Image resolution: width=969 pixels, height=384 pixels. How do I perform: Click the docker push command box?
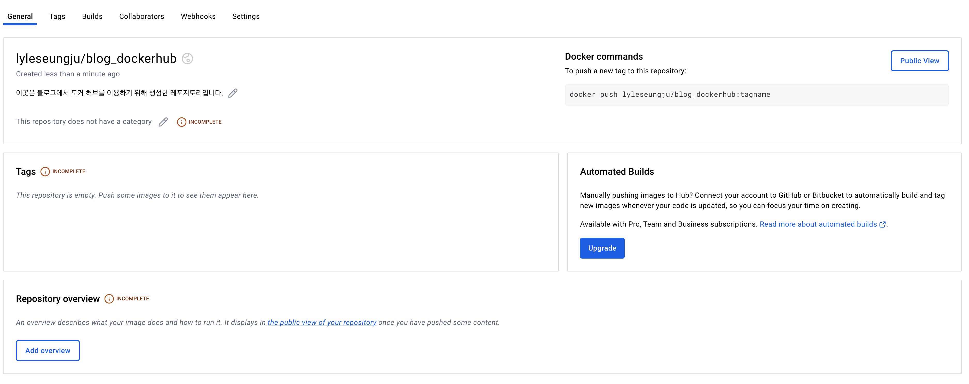coord(756,95)
